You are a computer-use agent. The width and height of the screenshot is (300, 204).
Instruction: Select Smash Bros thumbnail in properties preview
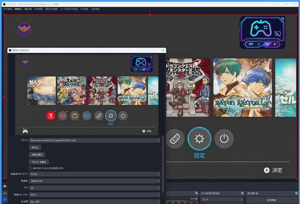71,91
